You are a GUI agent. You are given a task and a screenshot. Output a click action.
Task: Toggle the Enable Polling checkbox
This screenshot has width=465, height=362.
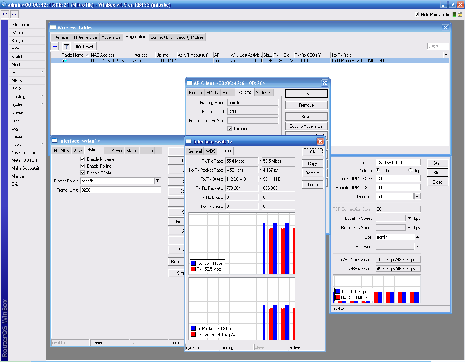pos(82,166)
